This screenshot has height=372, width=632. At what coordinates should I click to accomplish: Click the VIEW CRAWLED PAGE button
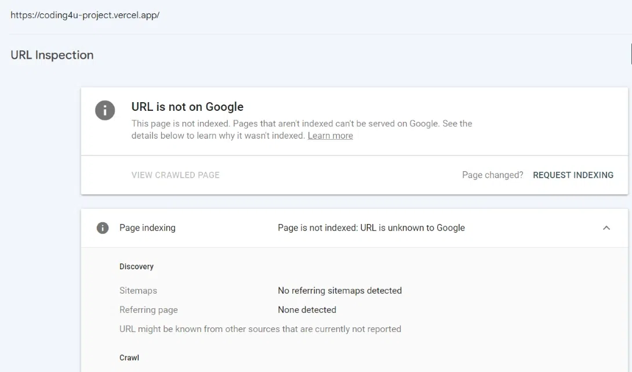tap(175, 175)
